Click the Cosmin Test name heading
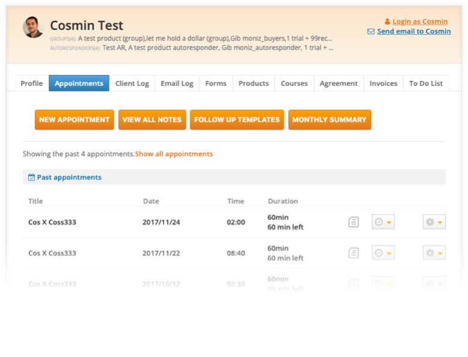Image resolution: width=468 pixels, height=357 pixels. click(x=87, y=25)
